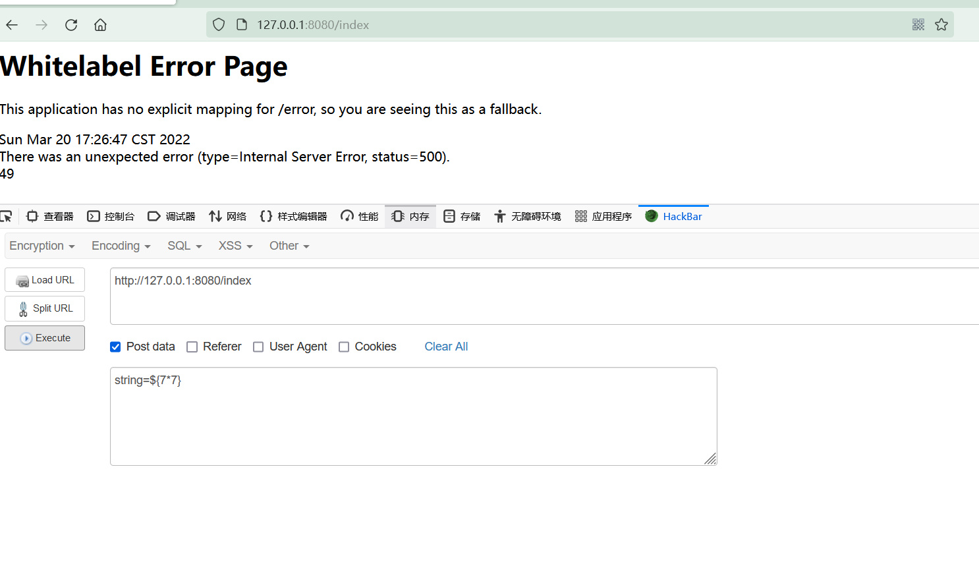Viewport: 979px width, 562px height.
Task: Expand the Encryption dropdown menu
Action: point(42,246)
